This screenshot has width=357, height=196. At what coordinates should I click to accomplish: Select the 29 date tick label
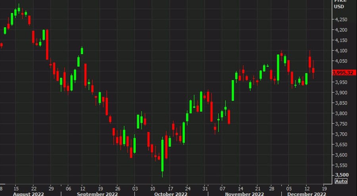tap(51, 188)
